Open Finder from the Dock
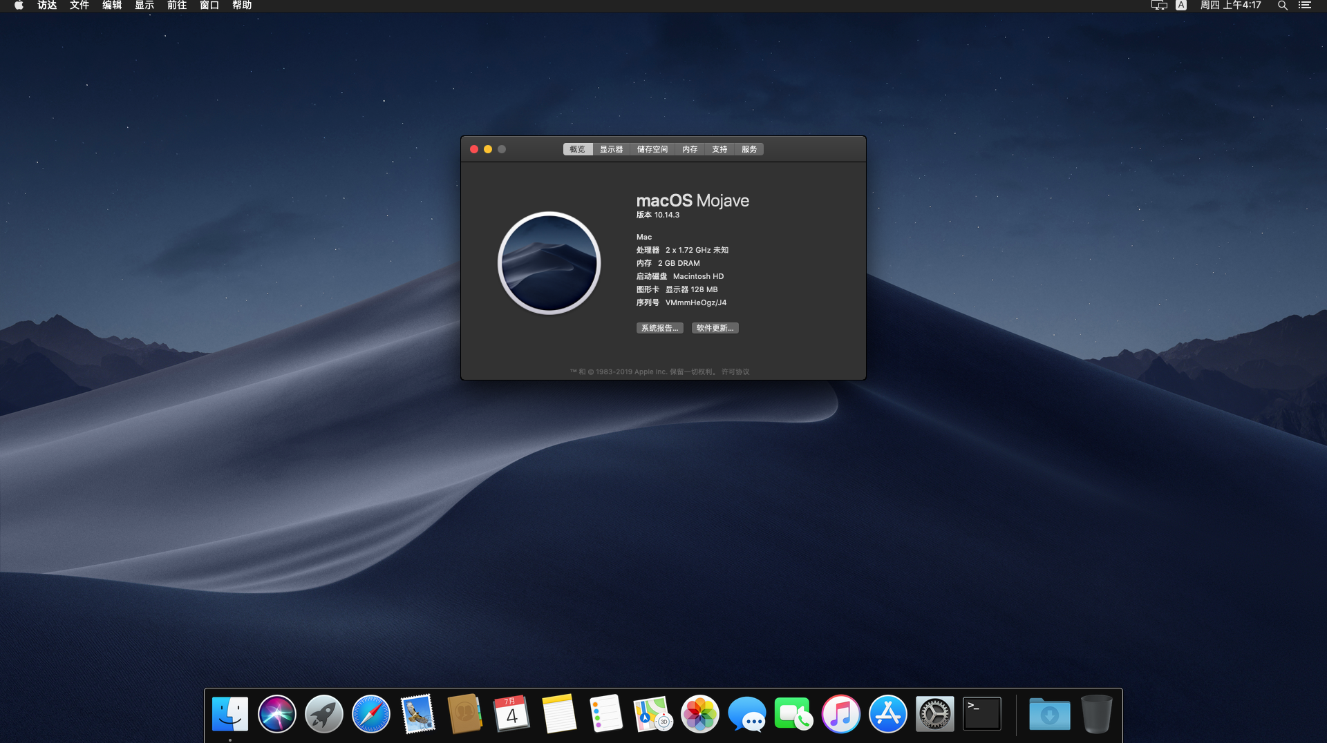The height and width of the screenshot is (743, 1327). [230, 714]
